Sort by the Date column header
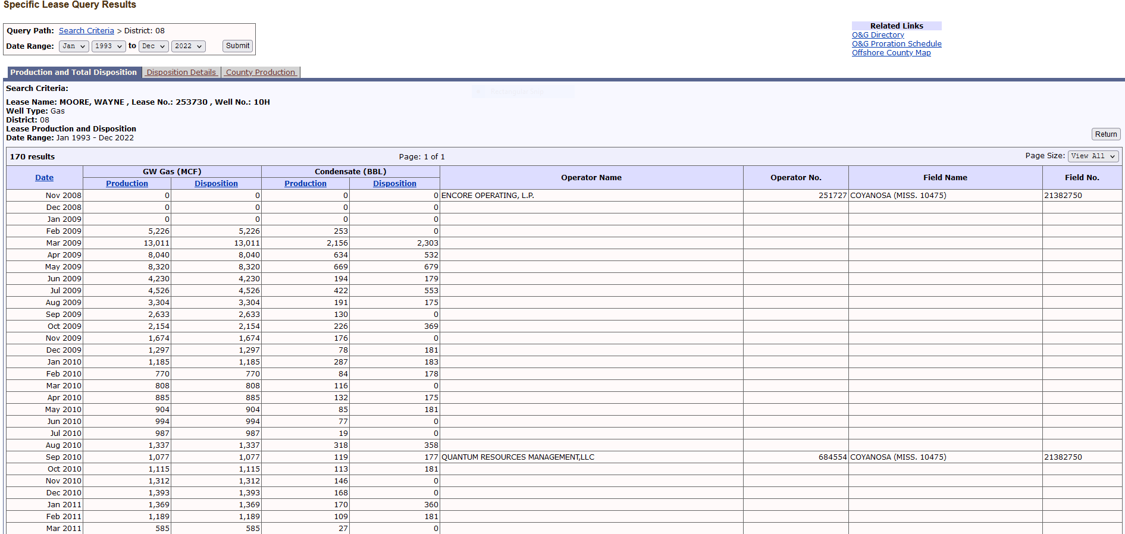Screen dimensions: 1125x534 (x=45, y=178)
